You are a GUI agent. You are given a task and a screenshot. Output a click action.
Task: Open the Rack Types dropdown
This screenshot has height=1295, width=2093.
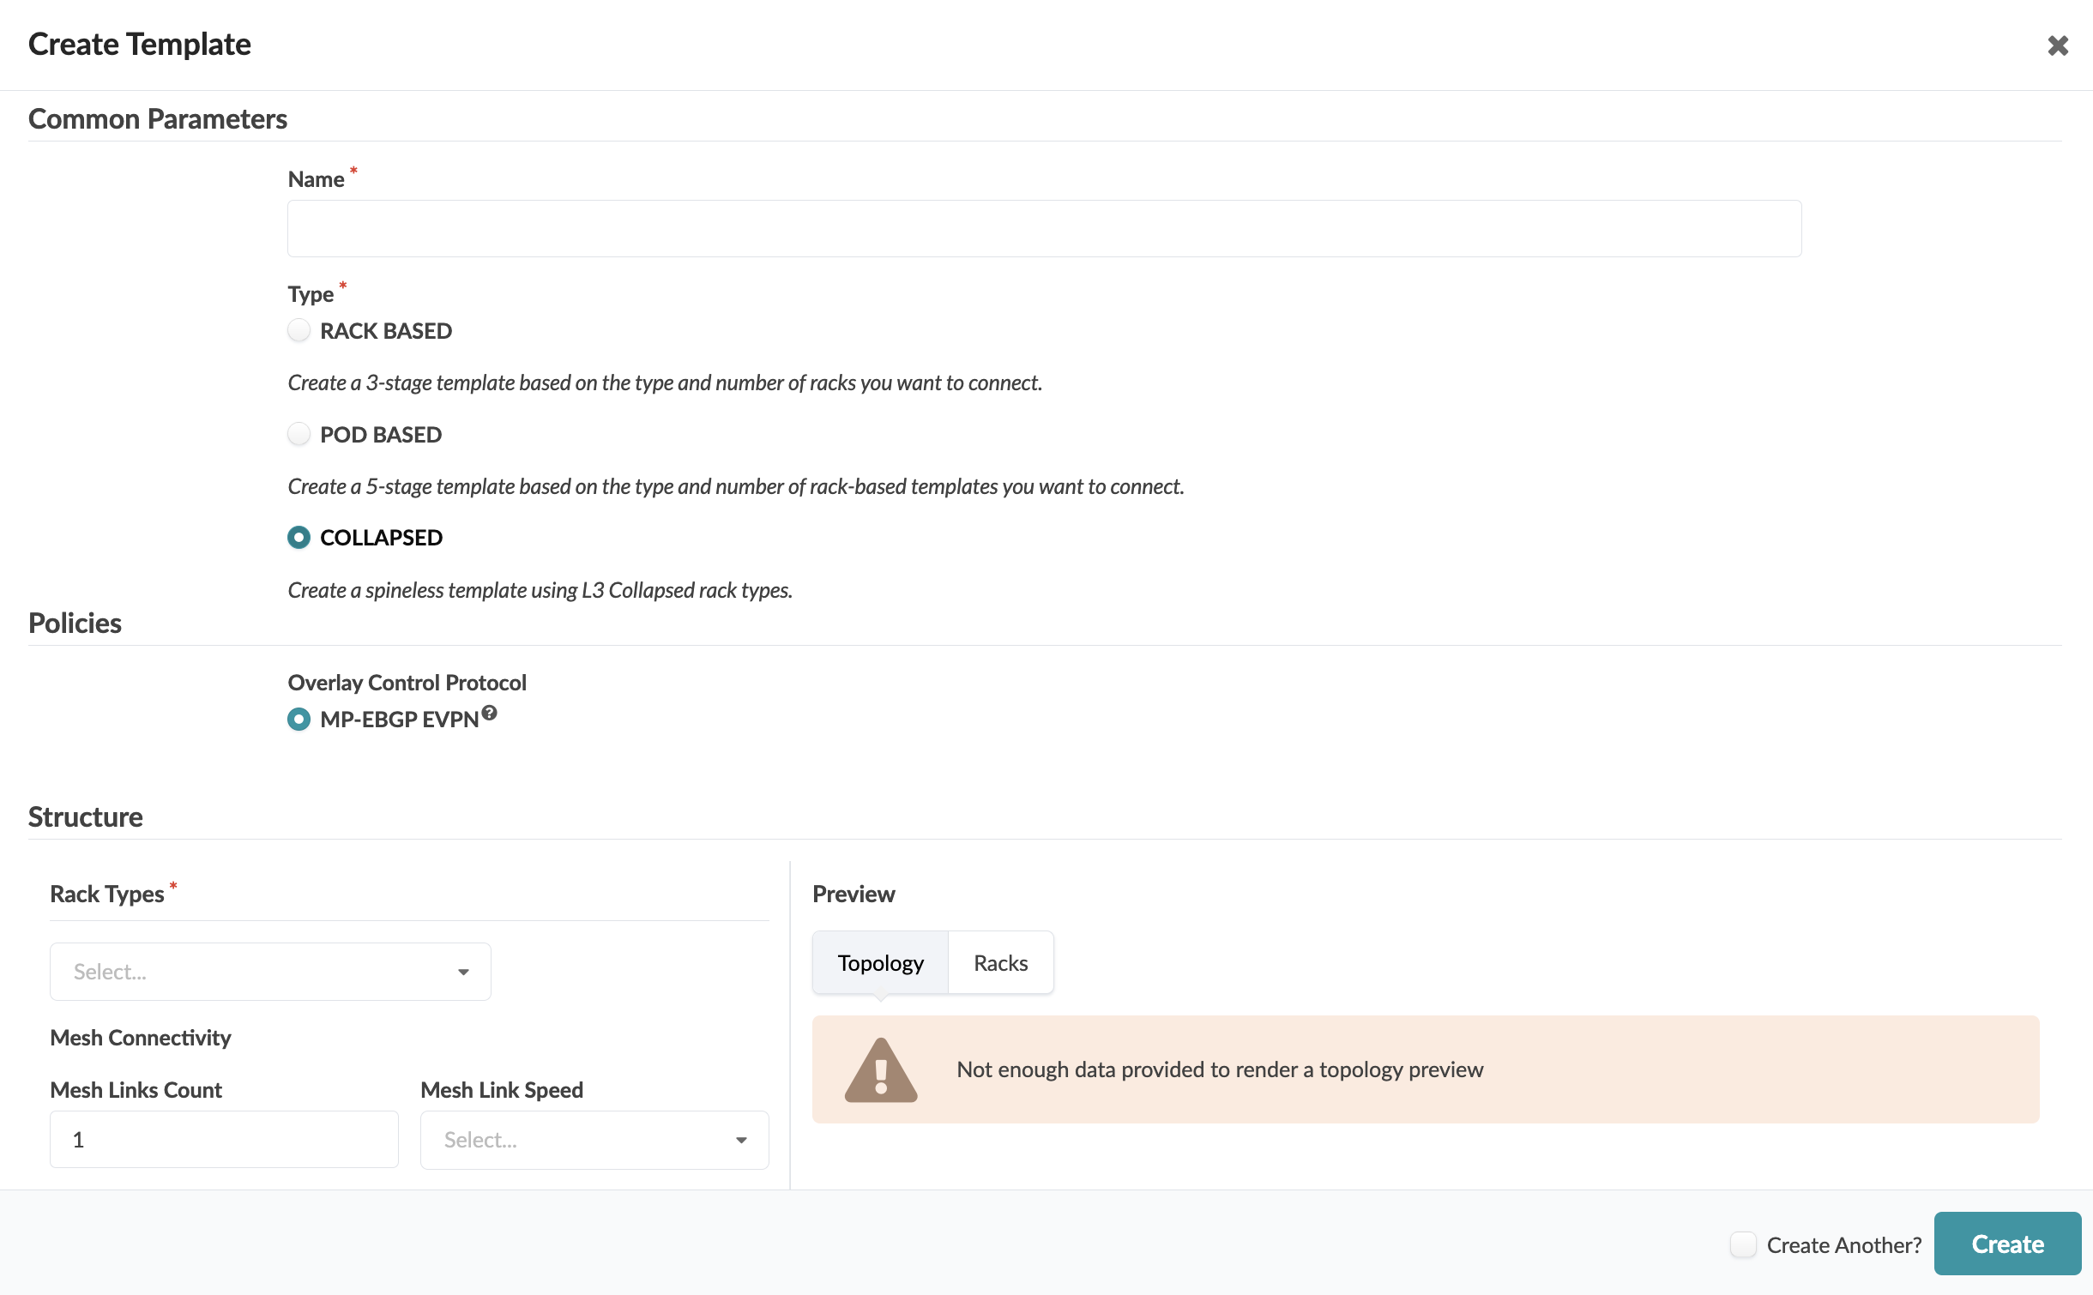[257, 972]
